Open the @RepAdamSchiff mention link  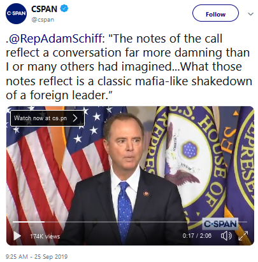pos(55,38)
